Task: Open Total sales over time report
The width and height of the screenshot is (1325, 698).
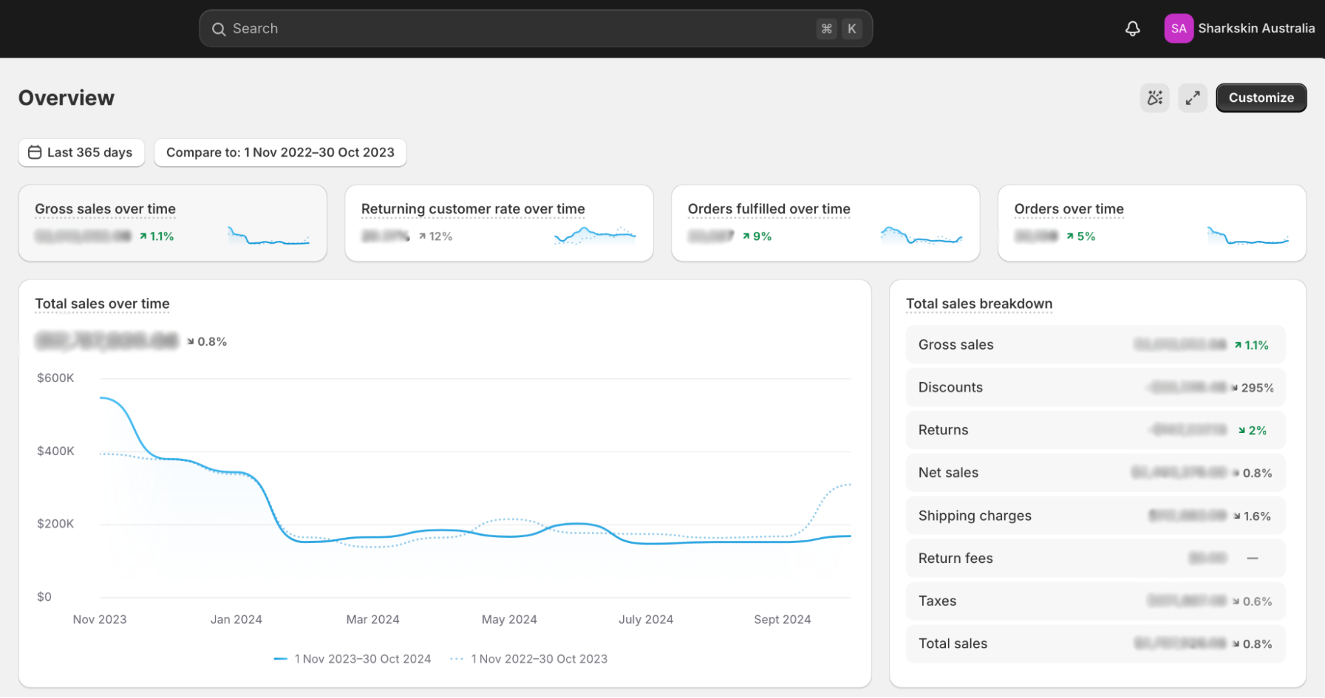Action: tap(102, 304)
